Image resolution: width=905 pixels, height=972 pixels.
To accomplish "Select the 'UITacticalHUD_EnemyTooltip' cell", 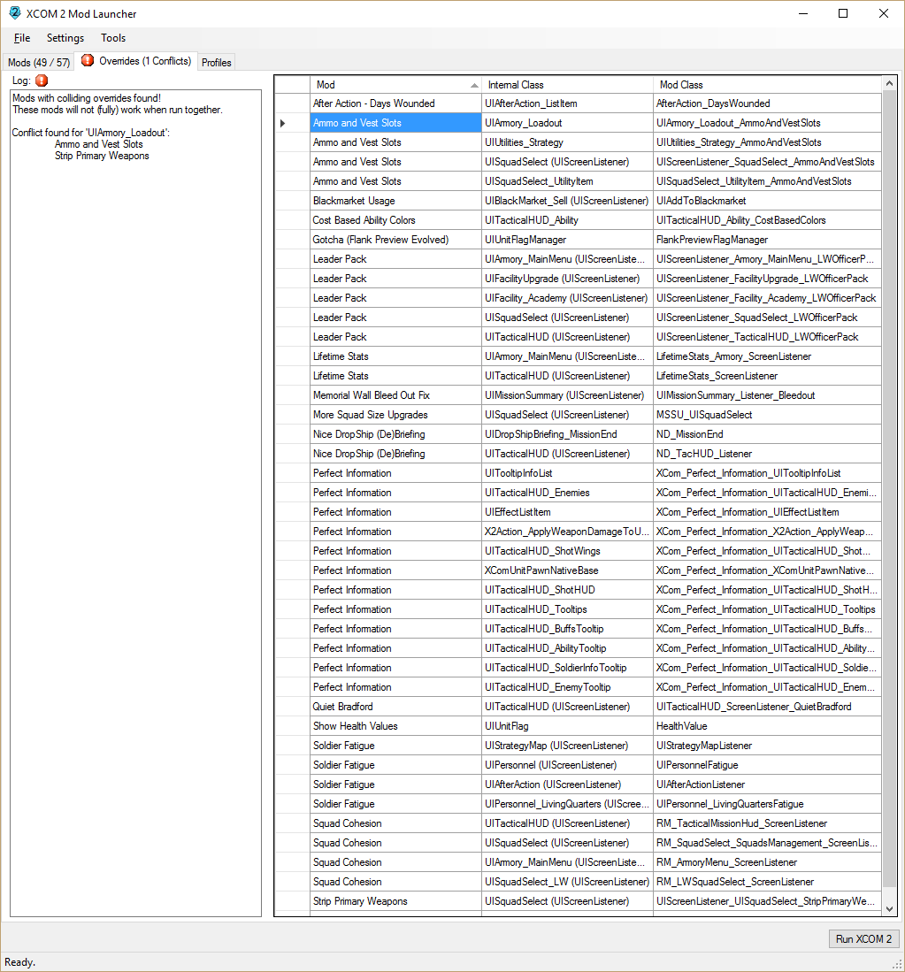I will click(x=567, y=687).
